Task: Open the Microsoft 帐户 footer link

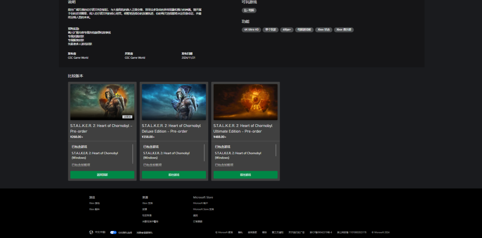Action: click(201, 203)
